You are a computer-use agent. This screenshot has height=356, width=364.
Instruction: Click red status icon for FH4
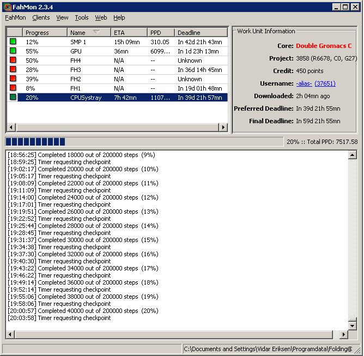point(13,60)
